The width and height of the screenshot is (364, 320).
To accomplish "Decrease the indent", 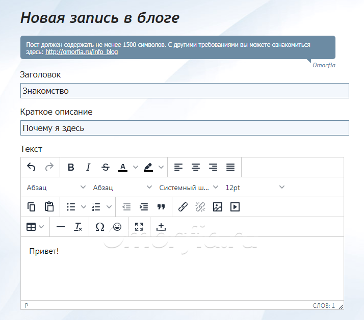I will tap(126, 207).
